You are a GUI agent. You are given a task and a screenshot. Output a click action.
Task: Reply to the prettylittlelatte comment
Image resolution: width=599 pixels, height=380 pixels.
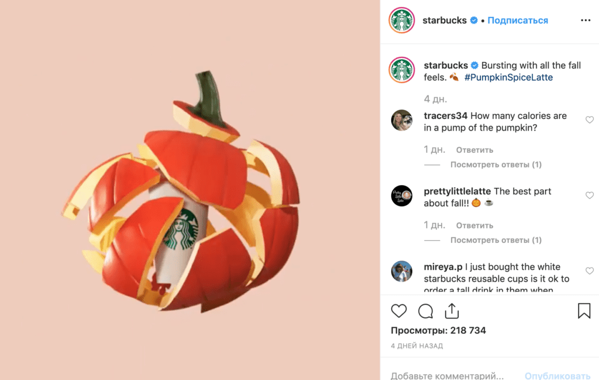point(474,225)
